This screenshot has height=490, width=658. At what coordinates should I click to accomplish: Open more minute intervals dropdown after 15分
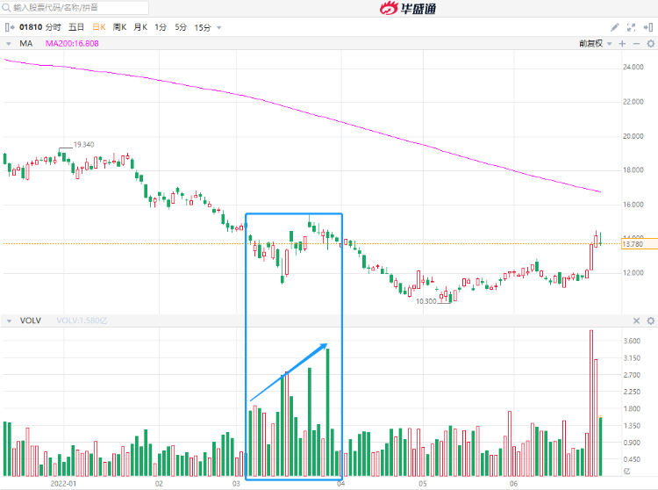click(219, 27)
